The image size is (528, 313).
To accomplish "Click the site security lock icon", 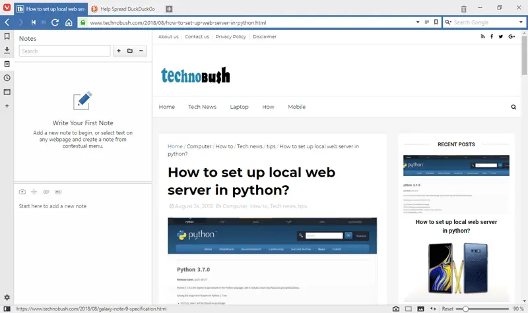I will click(x=83, y=22).
